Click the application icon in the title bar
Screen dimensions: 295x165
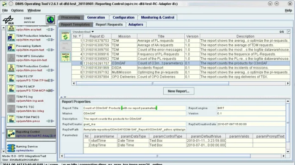click(4, 4)
